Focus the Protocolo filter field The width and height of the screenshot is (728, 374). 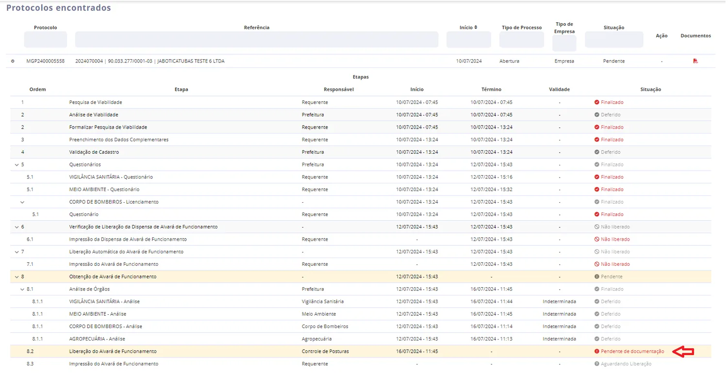(x=46, y=40)
